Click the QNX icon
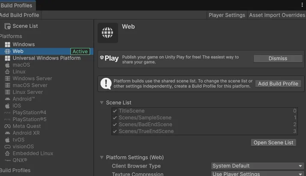This screenshot has width=306, height=176. pyautogui.click(x=7, y=160)
